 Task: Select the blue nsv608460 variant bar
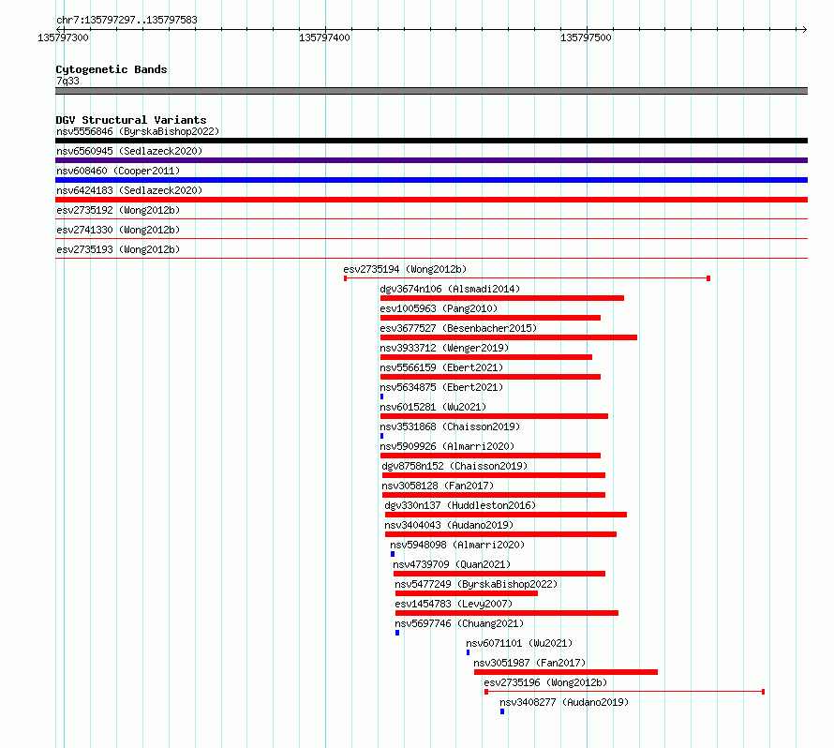point(431,180)
